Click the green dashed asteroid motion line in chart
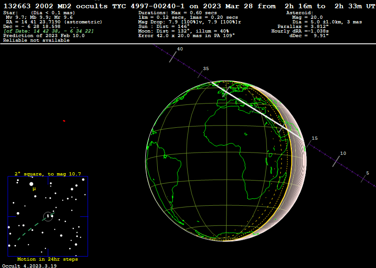This screenshot has height=268, width=376. tap(36, 226)
